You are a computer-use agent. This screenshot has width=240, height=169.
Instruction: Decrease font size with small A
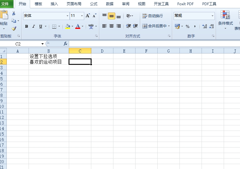coord(95,16)
